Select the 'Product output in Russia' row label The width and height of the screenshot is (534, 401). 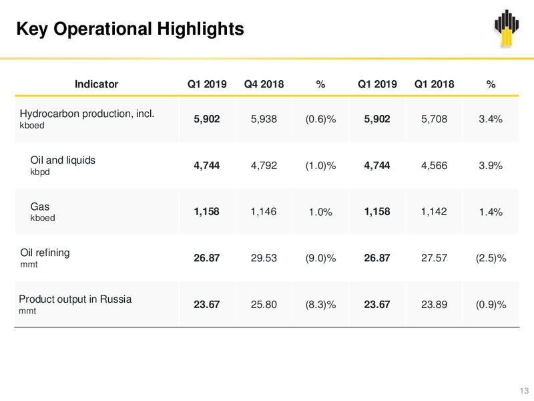coord(75,299)
